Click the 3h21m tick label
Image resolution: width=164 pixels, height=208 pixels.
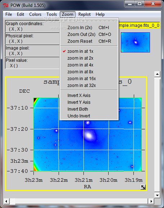click(83, 180)
